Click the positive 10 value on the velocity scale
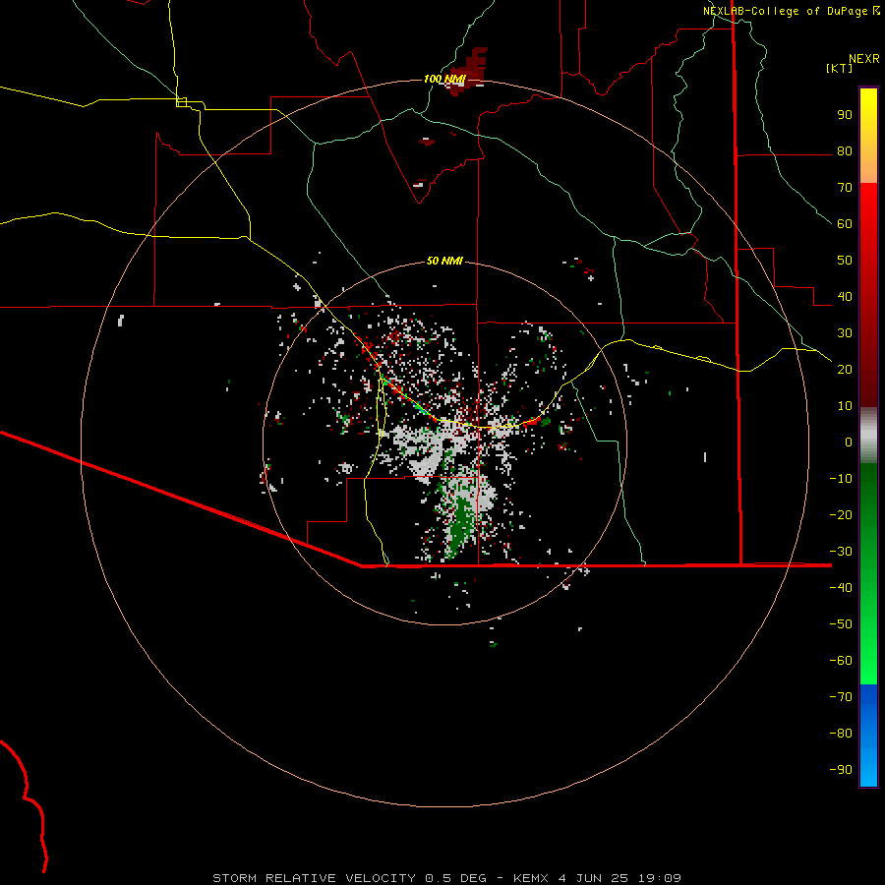885x885 pixels. (845, 406)
